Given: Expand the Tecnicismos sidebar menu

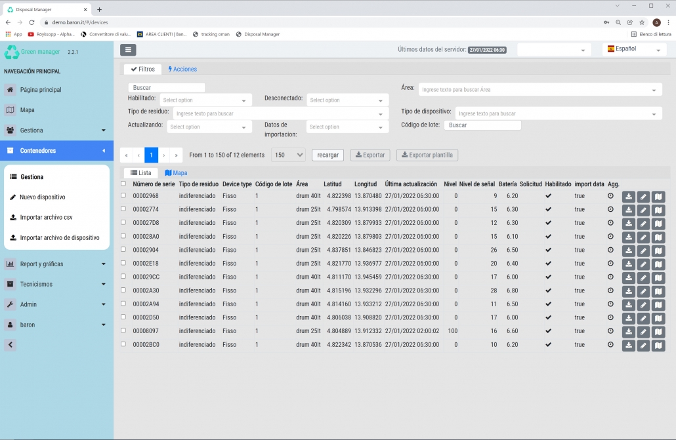Looking at the screenshot, I should click(56, 284).
